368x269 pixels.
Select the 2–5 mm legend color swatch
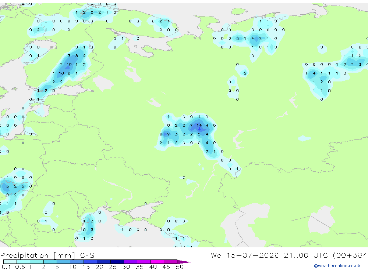pos(50,262)
